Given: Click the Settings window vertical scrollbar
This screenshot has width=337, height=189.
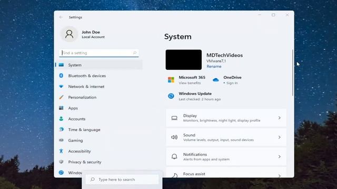Looking at the screenshot, I should point(293,73).
